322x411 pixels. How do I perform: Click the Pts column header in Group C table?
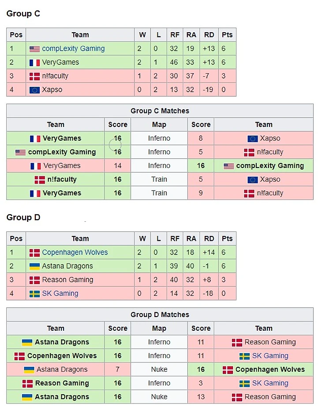(227, 35)
